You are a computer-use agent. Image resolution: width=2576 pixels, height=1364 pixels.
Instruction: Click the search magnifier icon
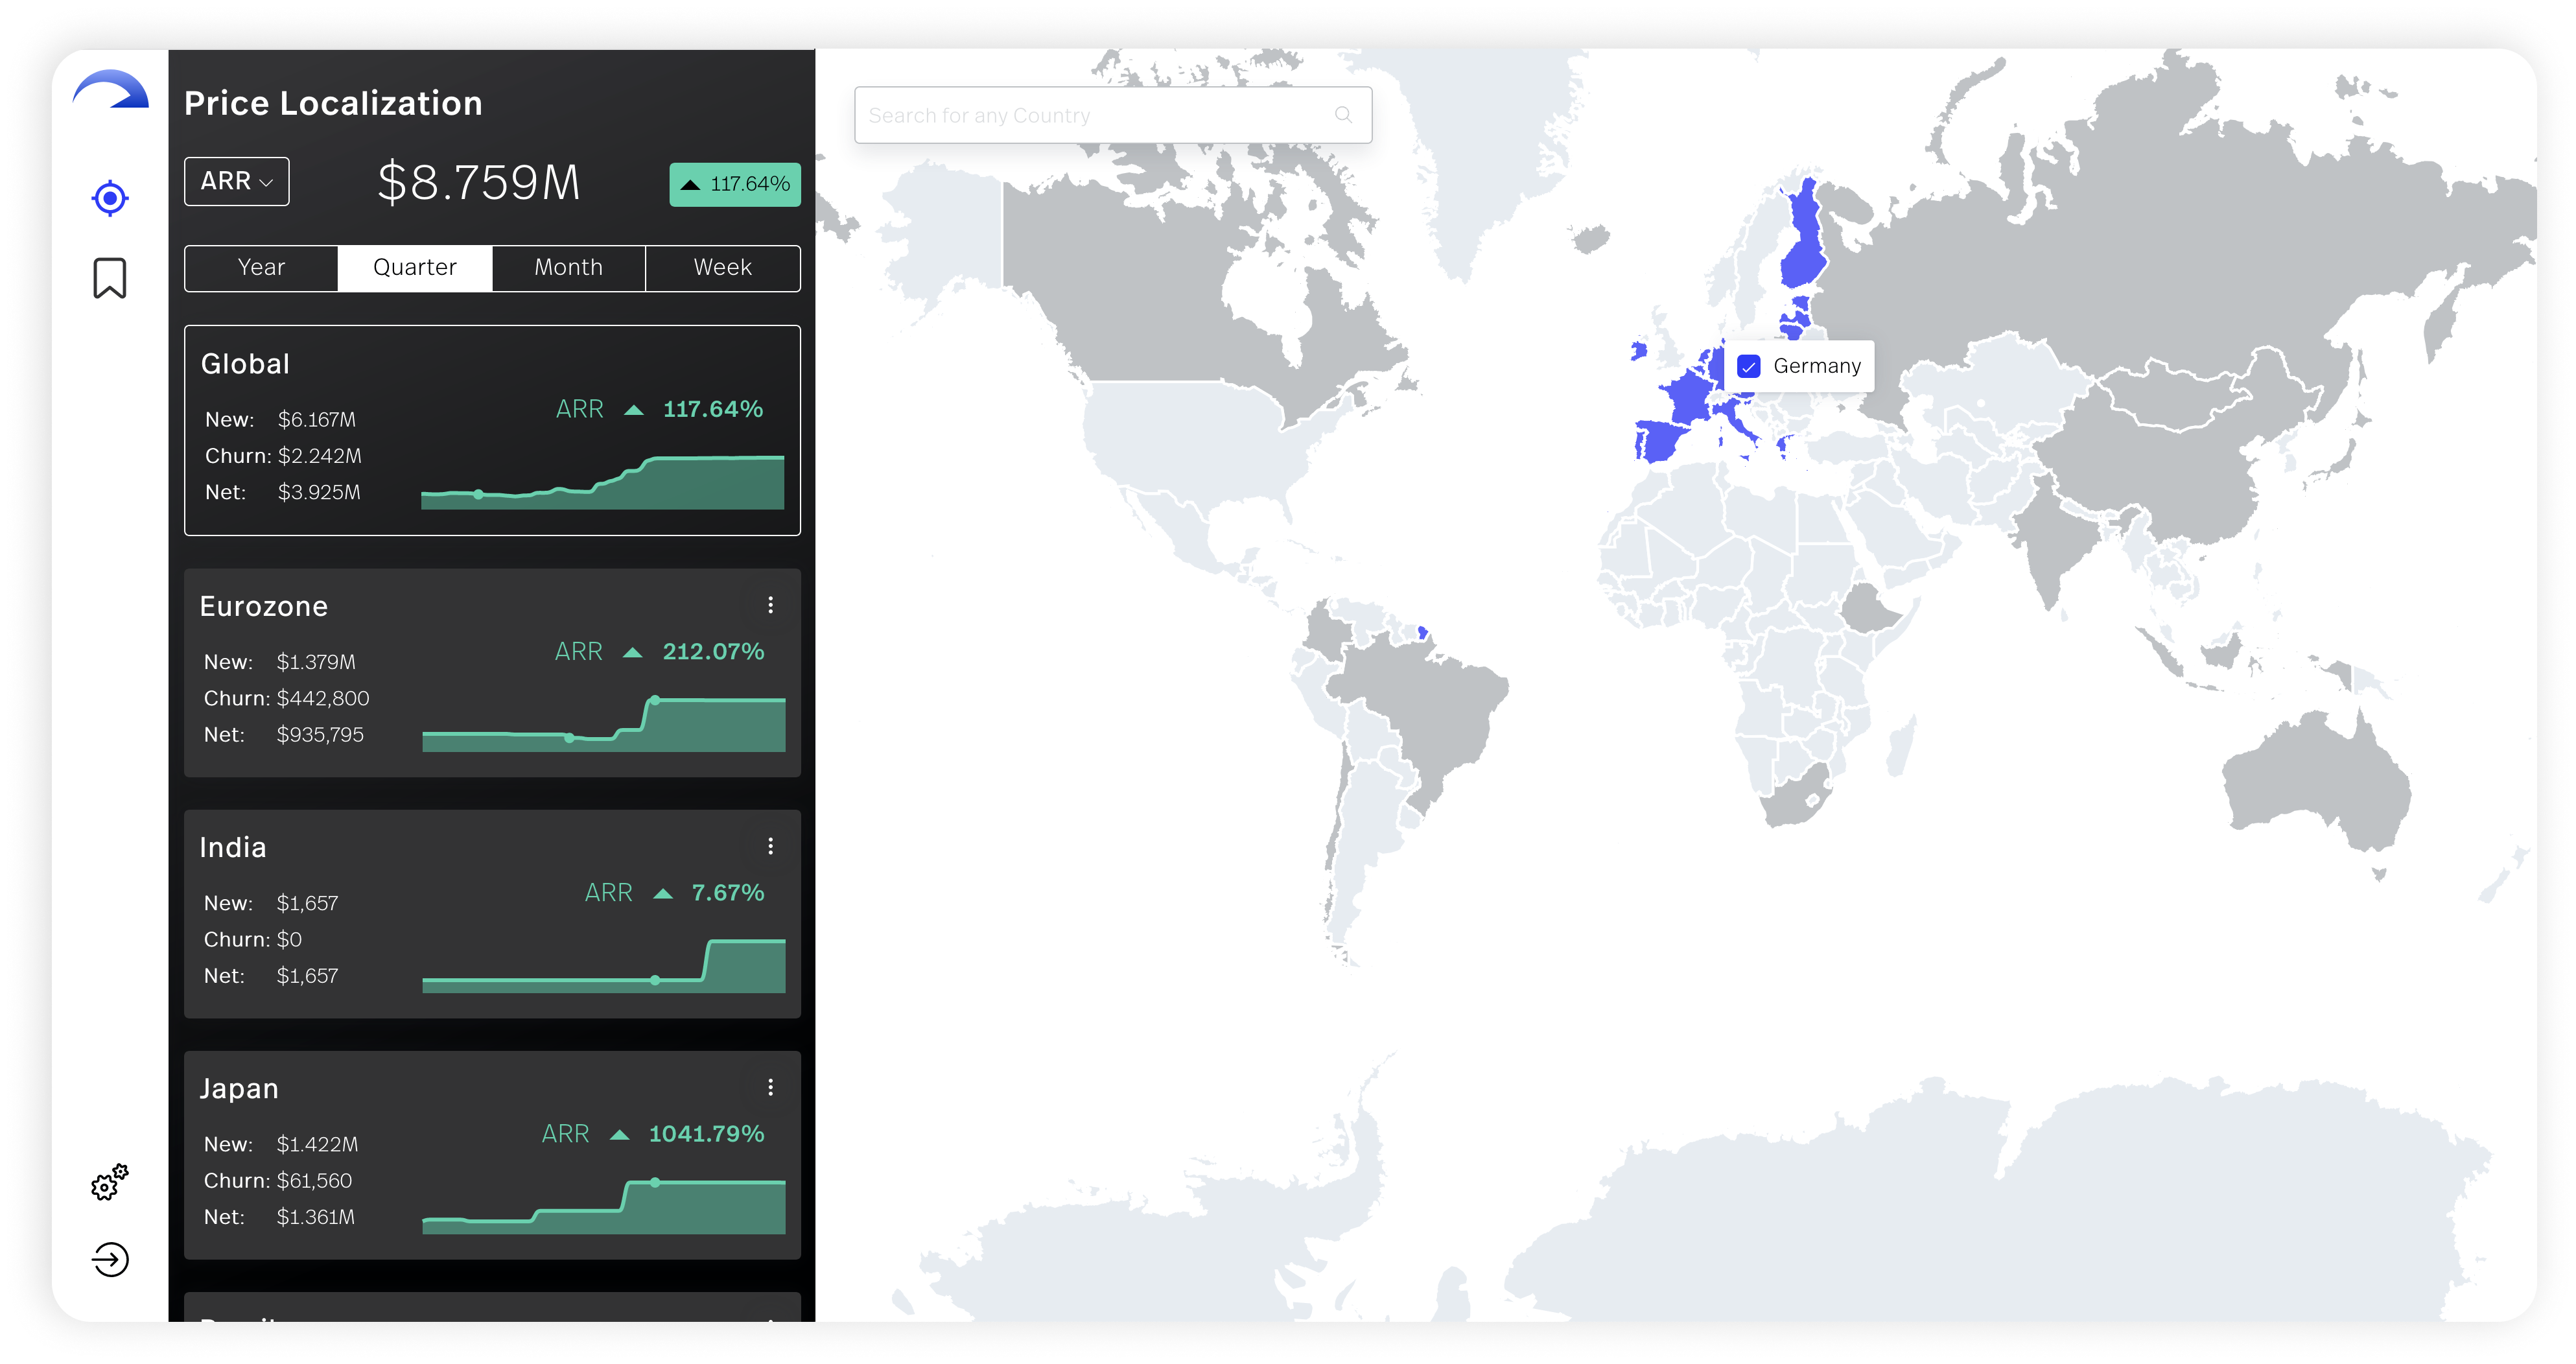coord(1343,115)
